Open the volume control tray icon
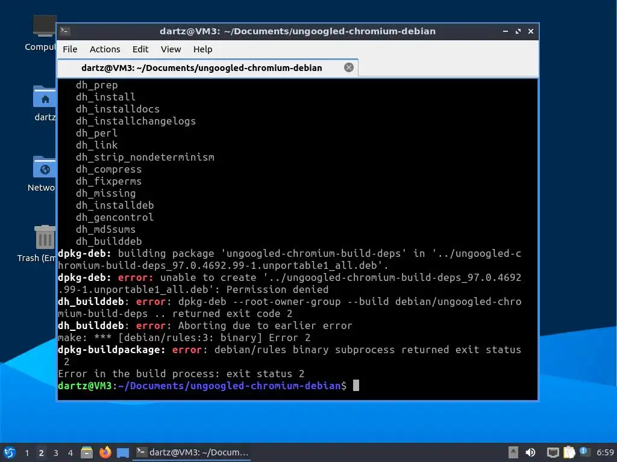This screenshot has width=617, height=462. (x=530, y=452)
